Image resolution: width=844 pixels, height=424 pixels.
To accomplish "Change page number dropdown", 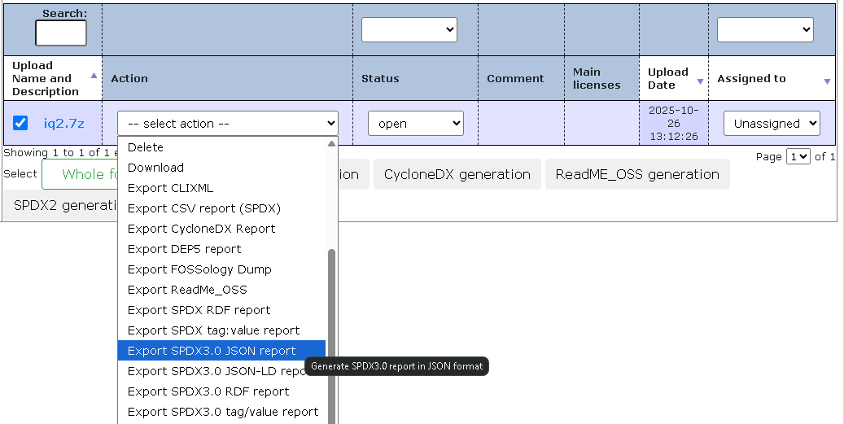I will (798, 156).
